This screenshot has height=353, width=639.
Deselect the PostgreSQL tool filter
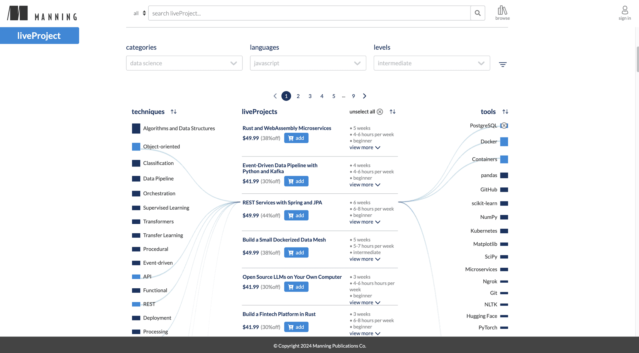(504, 126)
